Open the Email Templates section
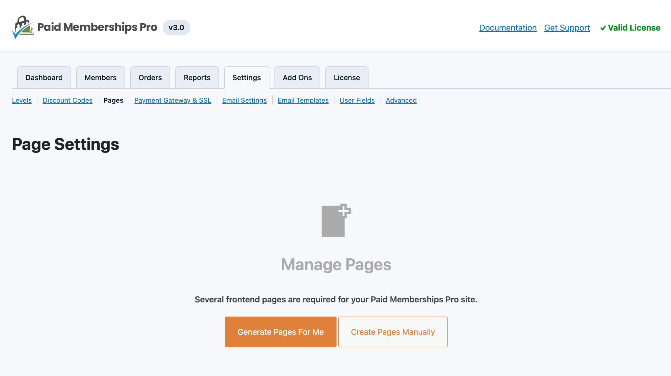The height and width of the screenshot is (376, 671). coord(303,100)
